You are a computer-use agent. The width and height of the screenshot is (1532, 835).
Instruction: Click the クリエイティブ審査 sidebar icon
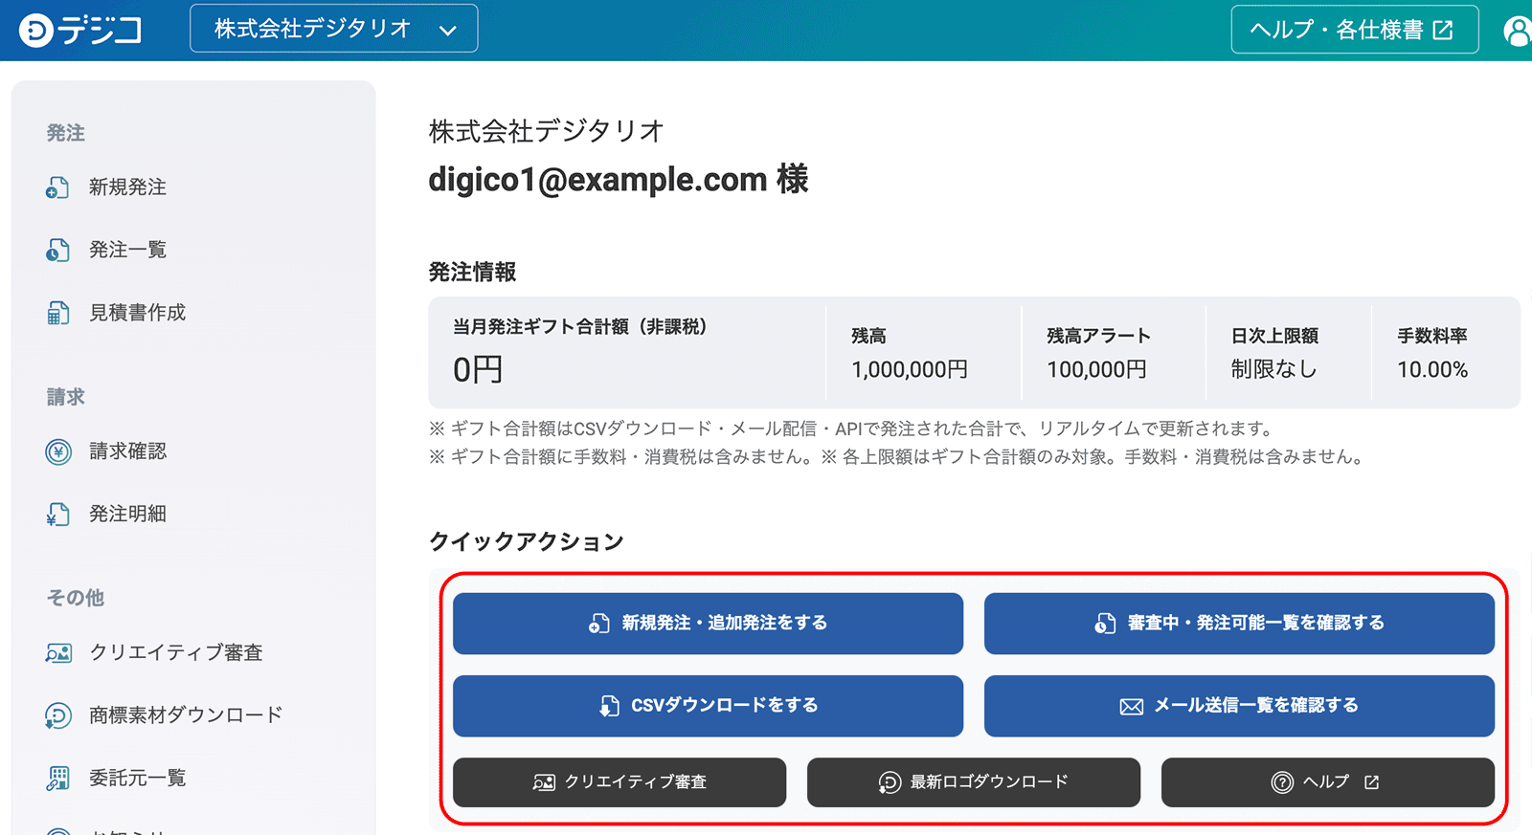58,653
